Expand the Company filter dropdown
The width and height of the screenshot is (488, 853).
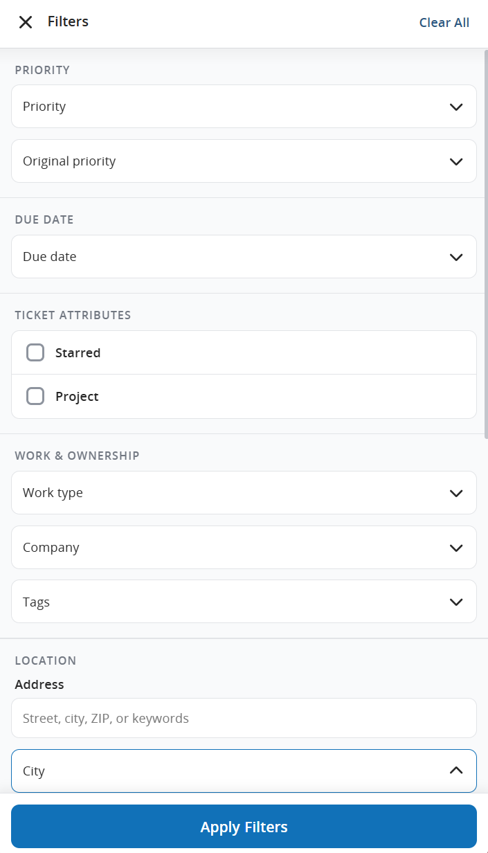pyautogui.click(x=244, y=548)
